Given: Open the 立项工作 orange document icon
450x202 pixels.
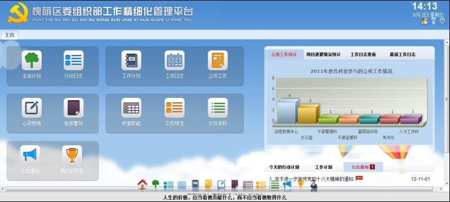Looking at the screenshot, I should 217,60.
